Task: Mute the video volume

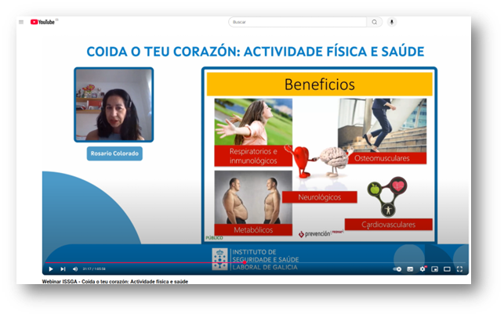Action: 74,269
